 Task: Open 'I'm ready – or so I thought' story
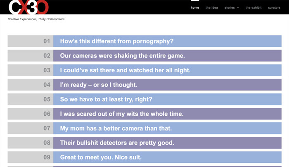click(x=167, y=85)
